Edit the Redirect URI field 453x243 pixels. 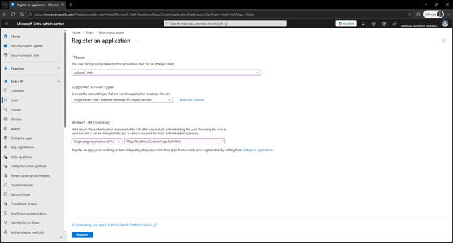[175, 142]
